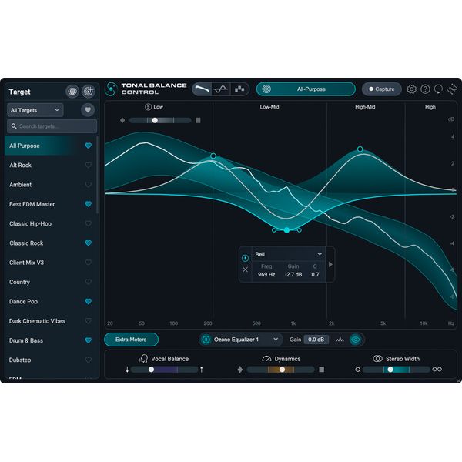Viewport: 462px width, 462px height.
Task: Open the help question mark icon
Action: point(425,89)
